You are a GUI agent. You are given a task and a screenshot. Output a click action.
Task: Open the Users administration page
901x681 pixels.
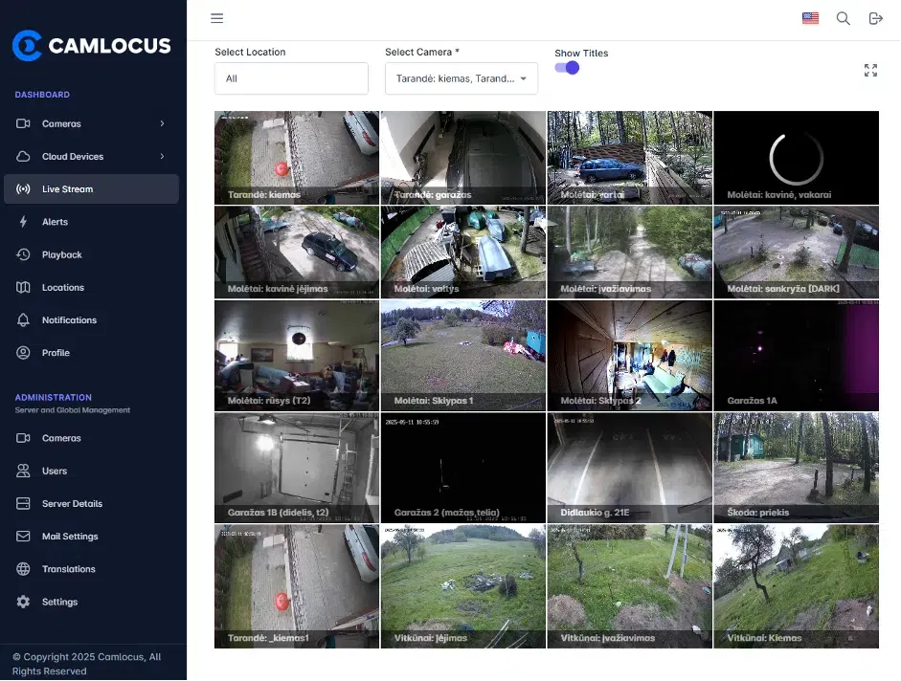click(x=21, y=471)
